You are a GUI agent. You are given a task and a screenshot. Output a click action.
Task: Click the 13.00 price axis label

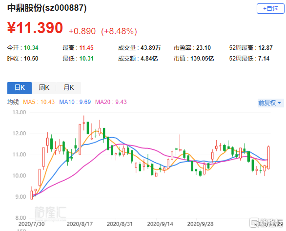point(19,112)
